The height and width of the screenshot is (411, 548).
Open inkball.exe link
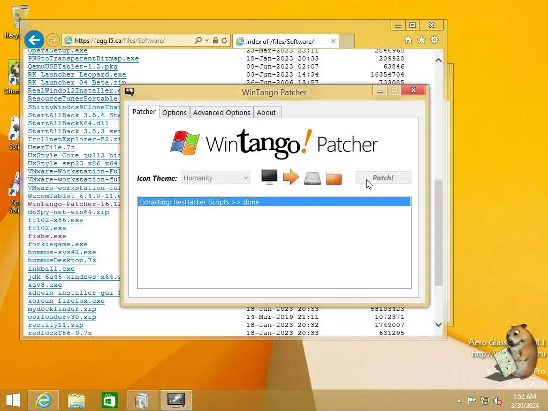tap(51, 269)
